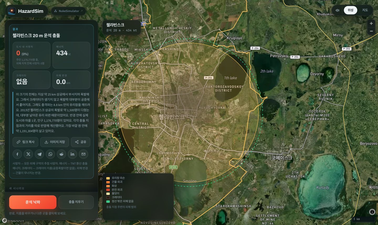Share to Facebook

[17, 154]
